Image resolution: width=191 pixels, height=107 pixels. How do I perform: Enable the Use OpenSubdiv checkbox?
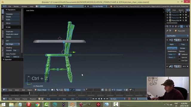point(179,60)
